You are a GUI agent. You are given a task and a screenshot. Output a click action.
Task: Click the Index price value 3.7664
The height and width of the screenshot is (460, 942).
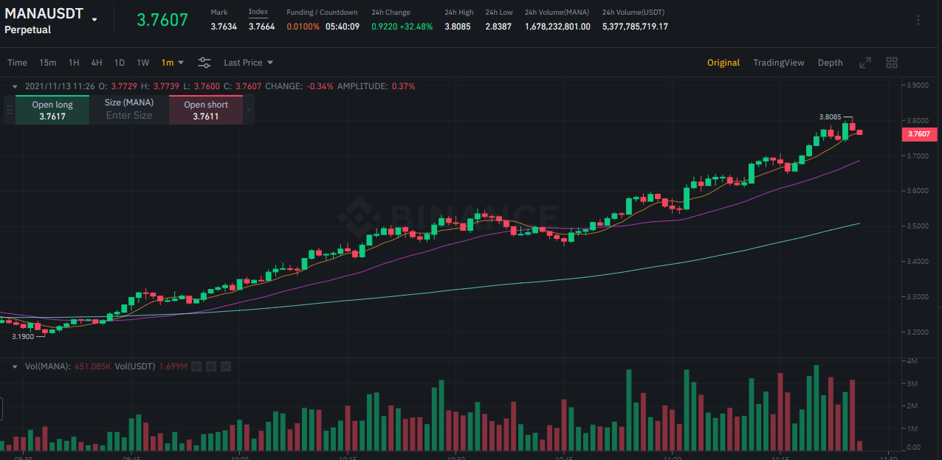coord(262,27)
